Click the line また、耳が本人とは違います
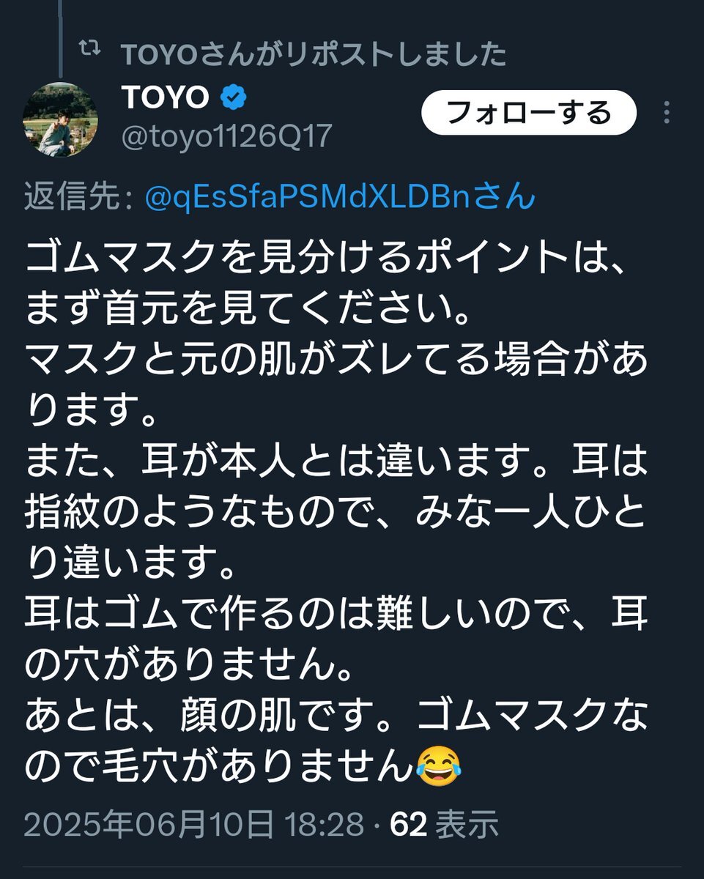This screenshot has height=879, width=704. coord(336,461)
